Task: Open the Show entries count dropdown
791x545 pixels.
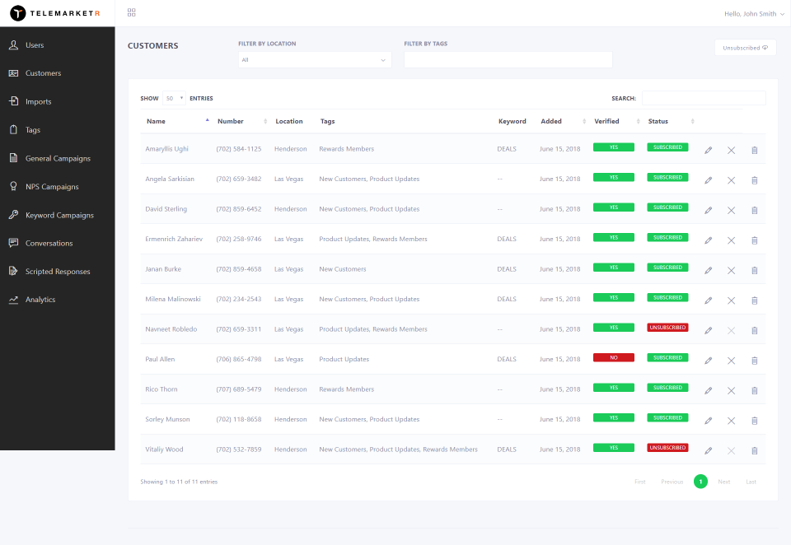Action: coord(174,98)
